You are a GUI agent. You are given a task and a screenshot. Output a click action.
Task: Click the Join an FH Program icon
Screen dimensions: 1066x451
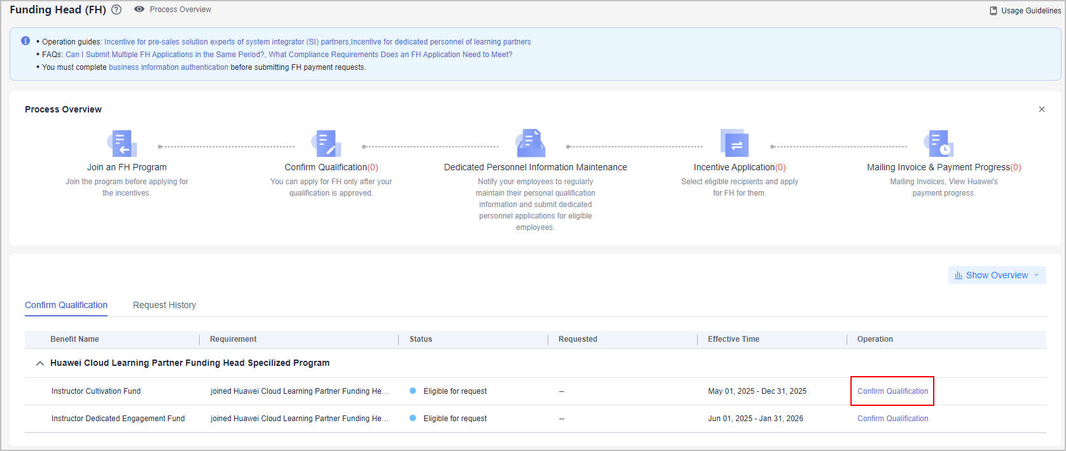coord(122,144)
